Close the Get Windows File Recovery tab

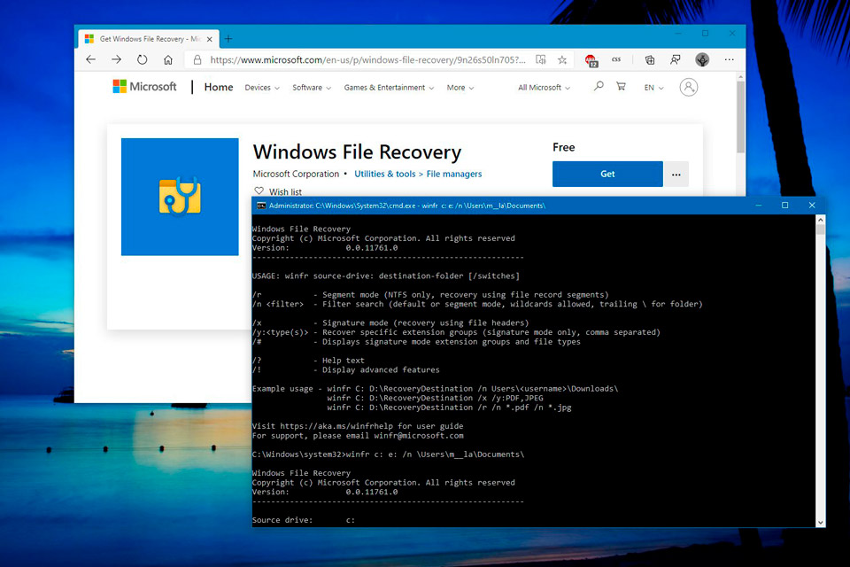pyautogui.click(x=209, y=39)
